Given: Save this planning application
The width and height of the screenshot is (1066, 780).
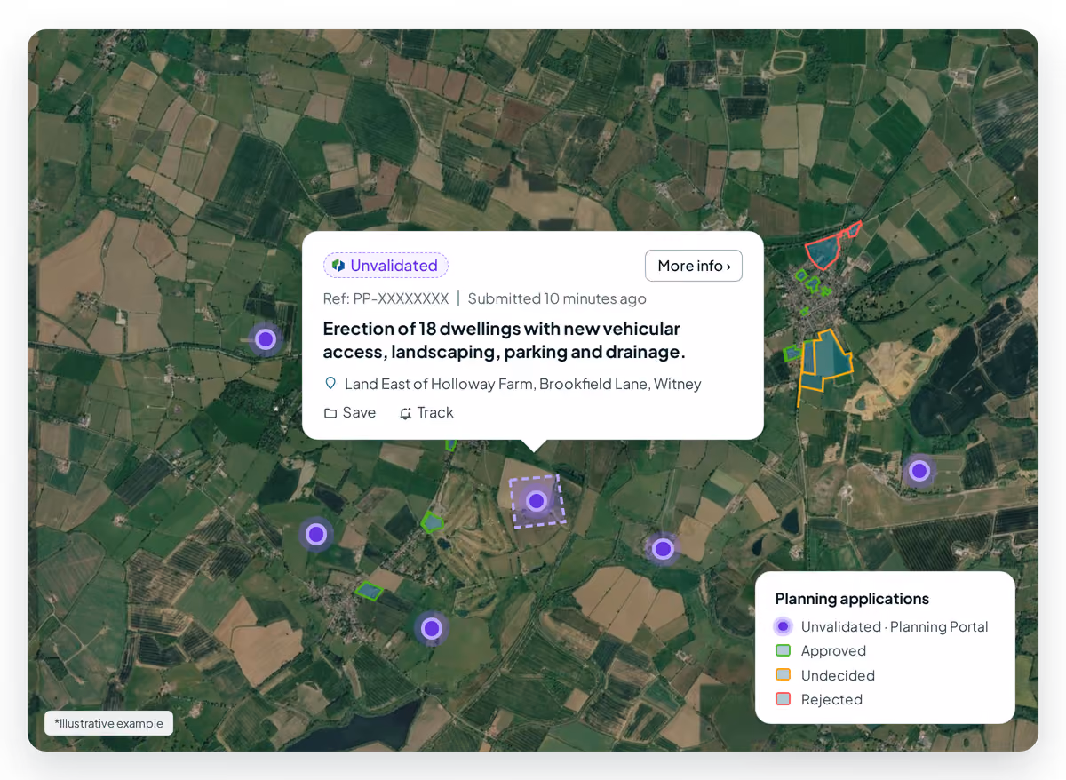Looking at the screenshot, I should (349, 413).
